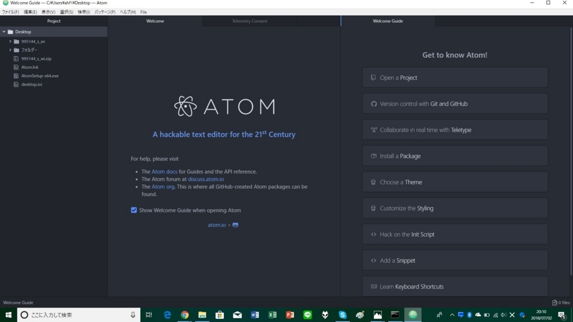Show hidden system tray icons

[452, 315]
